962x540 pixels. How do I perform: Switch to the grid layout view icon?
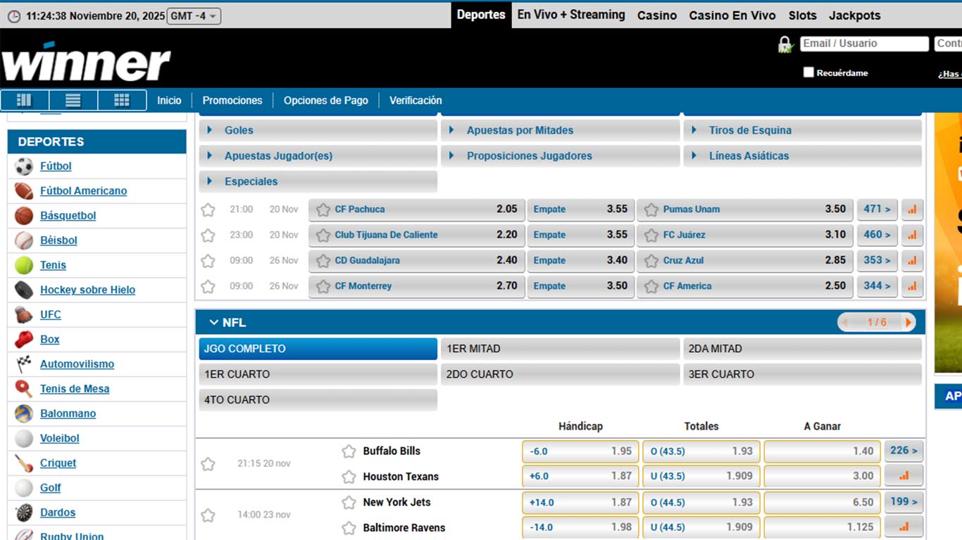(x=122, y=101)
